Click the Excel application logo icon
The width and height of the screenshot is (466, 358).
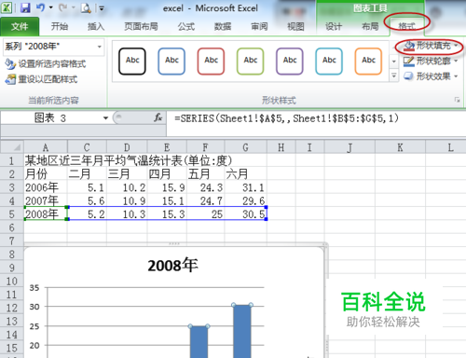(7, 7)
